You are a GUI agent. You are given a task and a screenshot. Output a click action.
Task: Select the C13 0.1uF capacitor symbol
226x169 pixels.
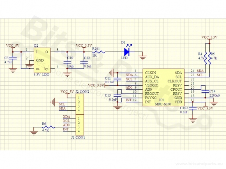118,96
